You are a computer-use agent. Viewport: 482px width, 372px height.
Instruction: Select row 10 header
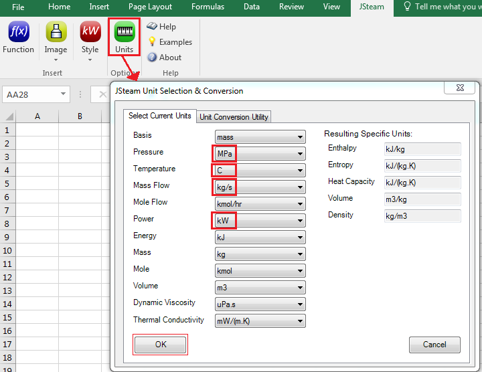[x=7, y=251]
